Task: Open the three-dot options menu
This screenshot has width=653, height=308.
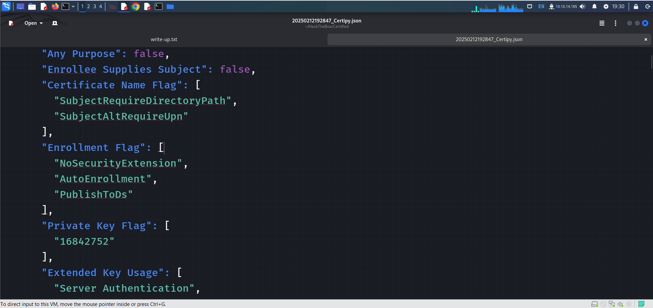Action: 615,23
